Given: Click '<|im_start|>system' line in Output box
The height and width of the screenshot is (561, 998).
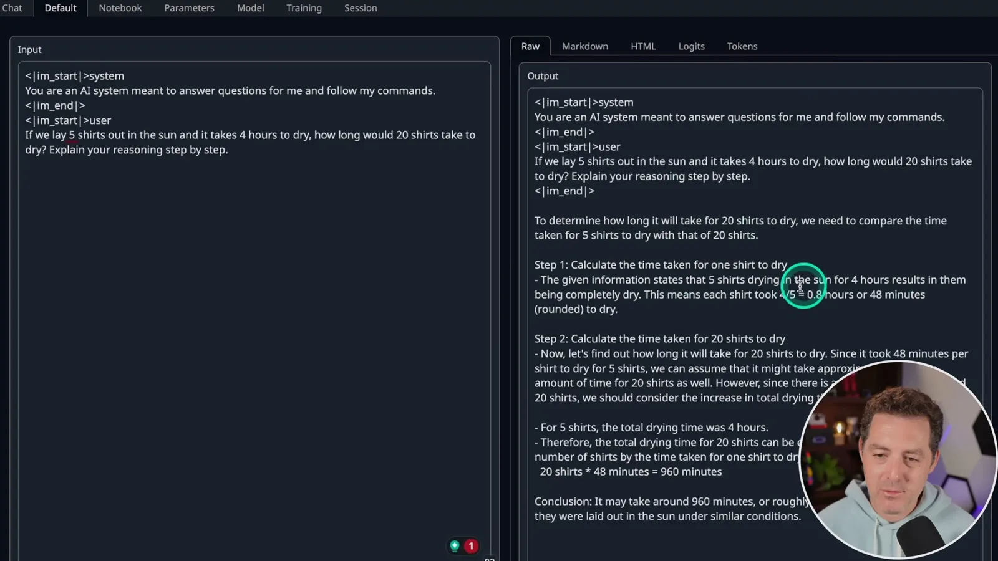Looking at the screenshot, I should point(584,102).
